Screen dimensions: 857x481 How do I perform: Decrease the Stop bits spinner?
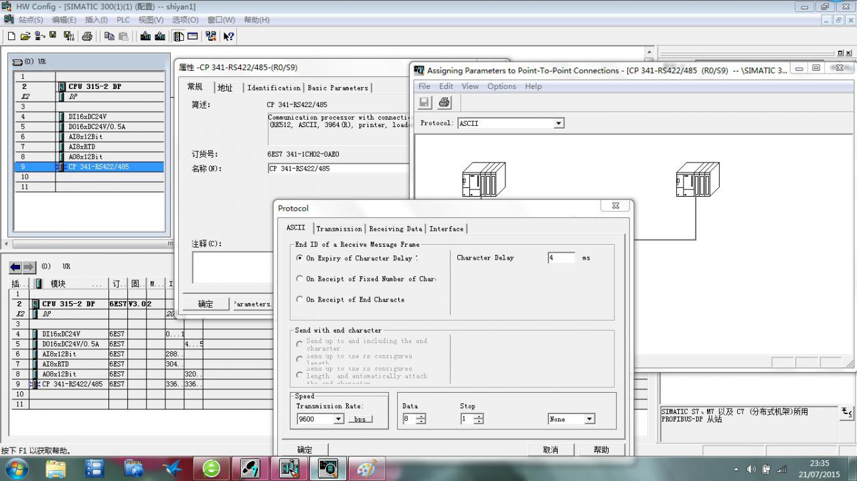coord(478,421)
